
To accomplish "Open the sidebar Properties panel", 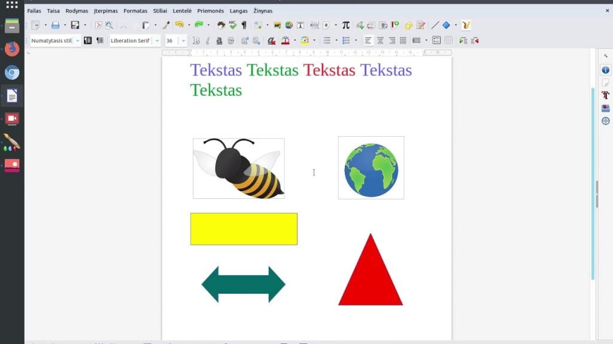I will [x=606, y=70].
